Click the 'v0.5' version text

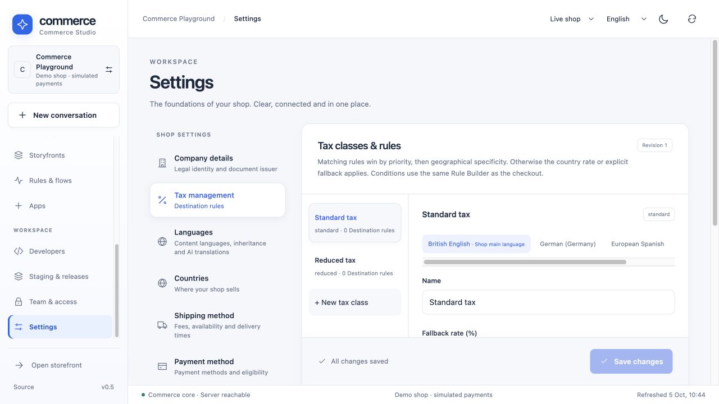[108, 387]
